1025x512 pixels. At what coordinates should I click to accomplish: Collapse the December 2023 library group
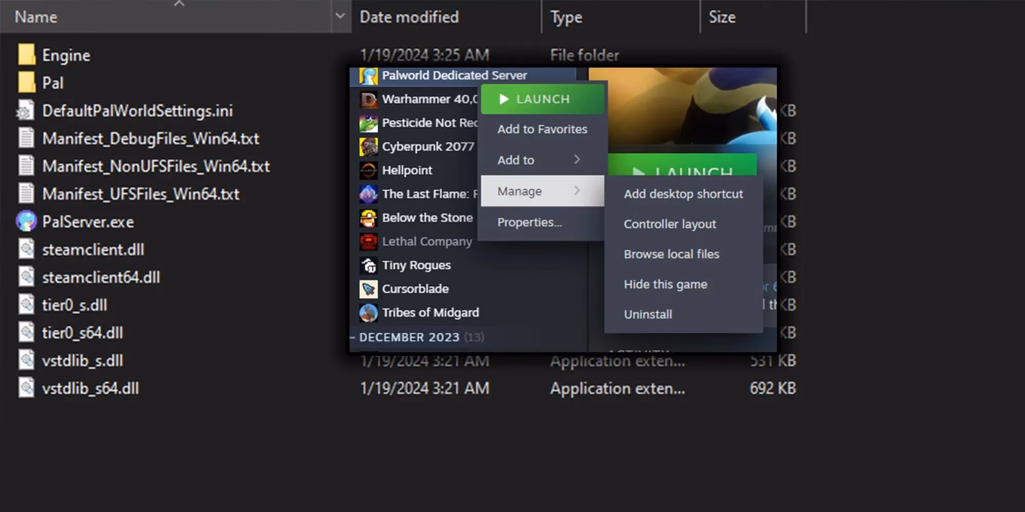coord(353,337)
